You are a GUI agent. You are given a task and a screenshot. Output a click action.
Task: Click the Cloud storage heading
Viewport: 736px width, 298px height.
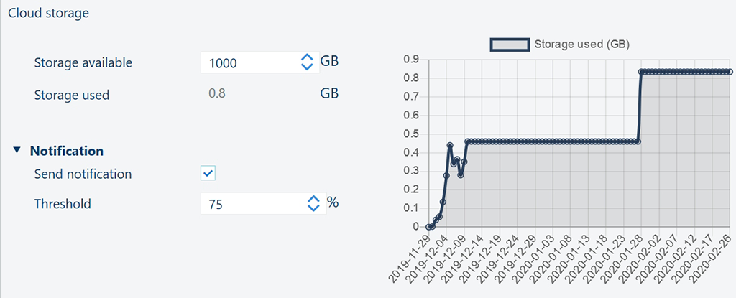pyautogui.click(x=48, y=13)
